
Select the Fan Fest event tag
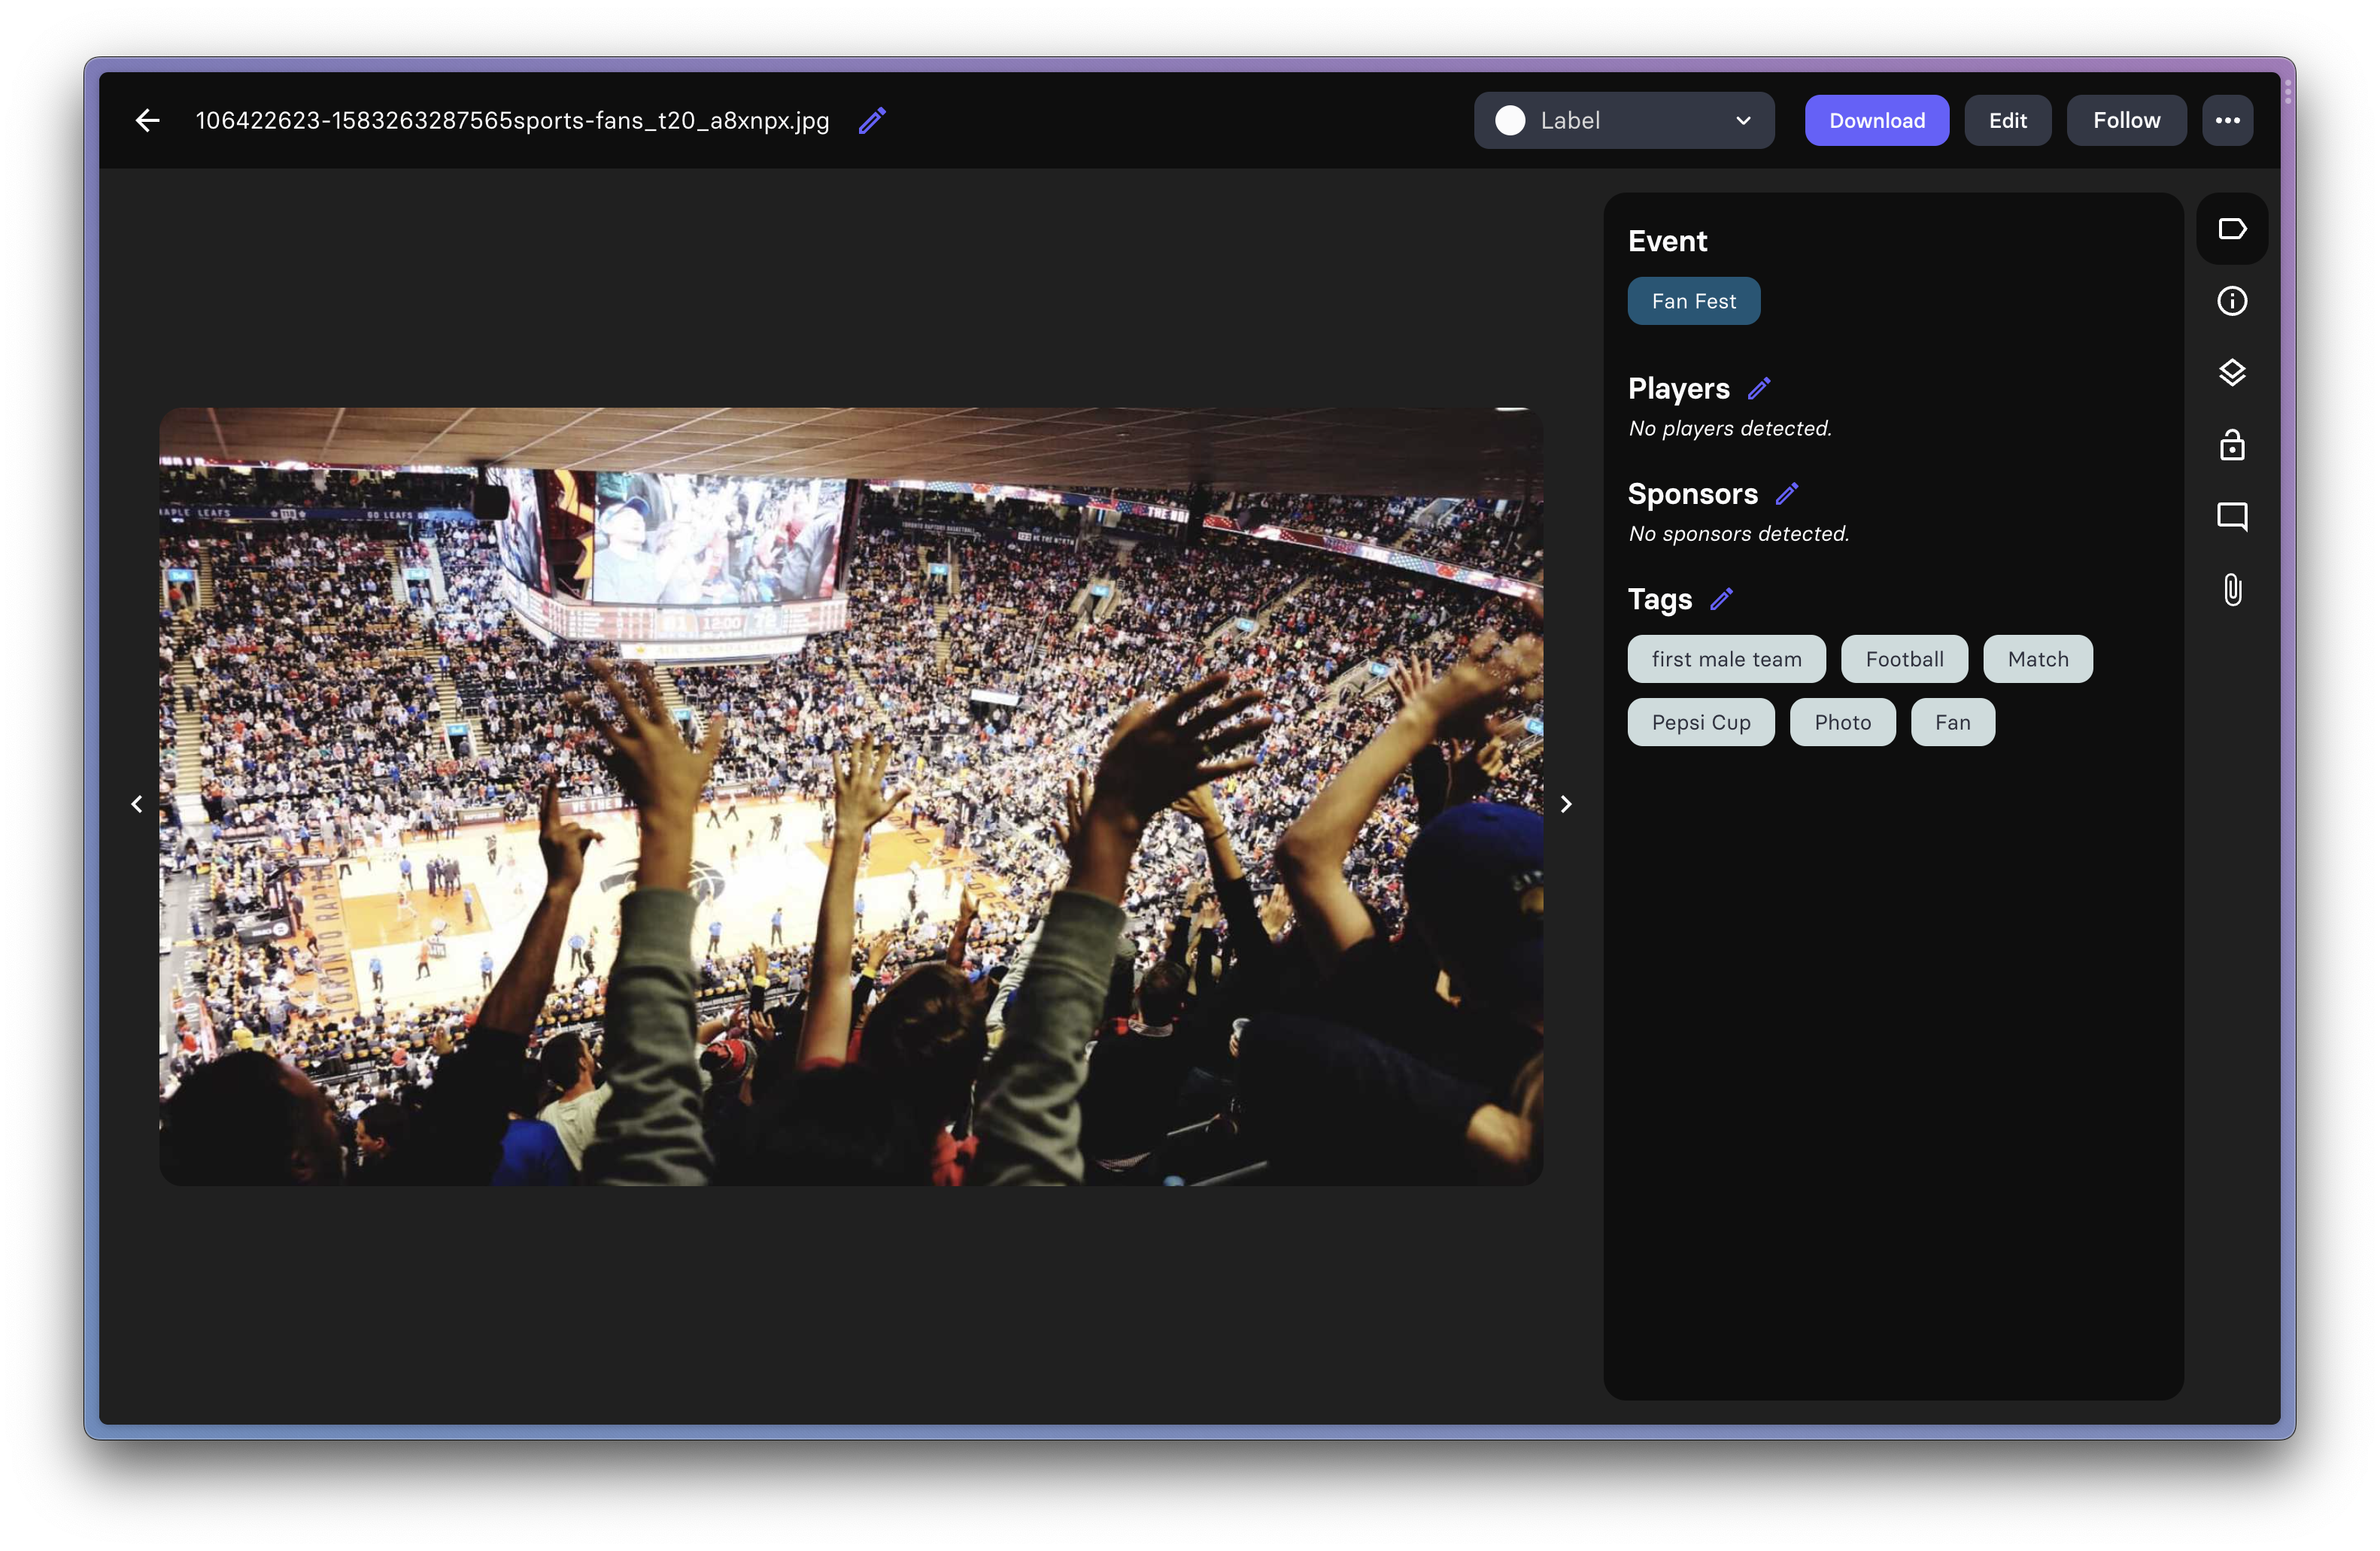(1693, 301)
